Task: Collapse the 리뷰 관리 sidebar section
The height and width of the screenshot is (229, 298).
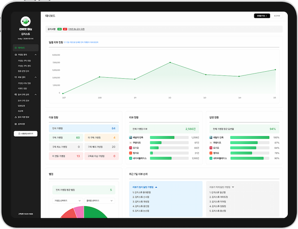Action: pyautogui.click(x=36, y=77)
